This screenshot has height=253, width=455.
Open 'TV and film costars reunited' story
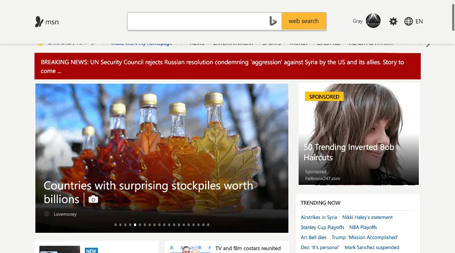(248, 248)
